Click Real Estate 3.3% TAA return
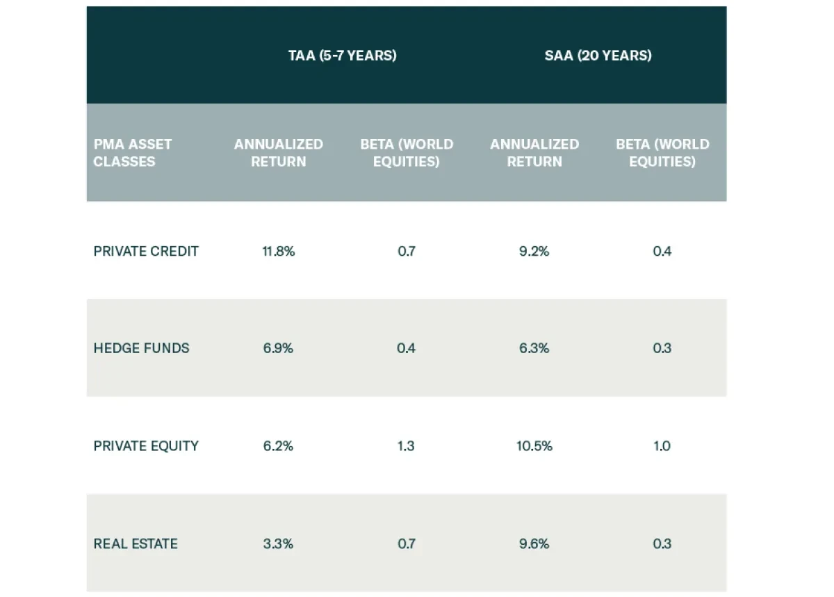The image size is (834, 597). pos(278,543)
